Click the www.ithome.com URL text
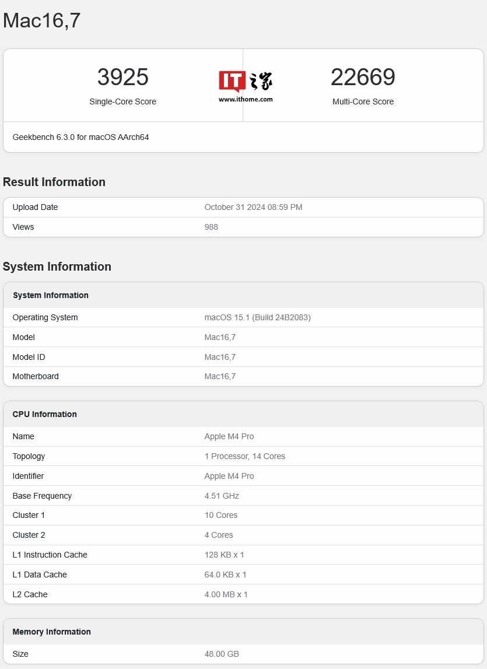This screenshot has width=487, height=669. point(246,99)
